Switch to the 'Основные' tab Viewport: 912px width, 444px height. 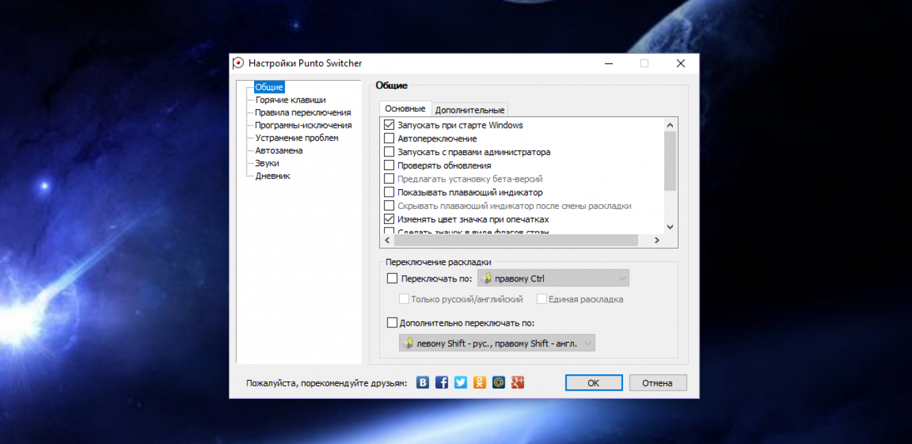(x=405, y=109)
